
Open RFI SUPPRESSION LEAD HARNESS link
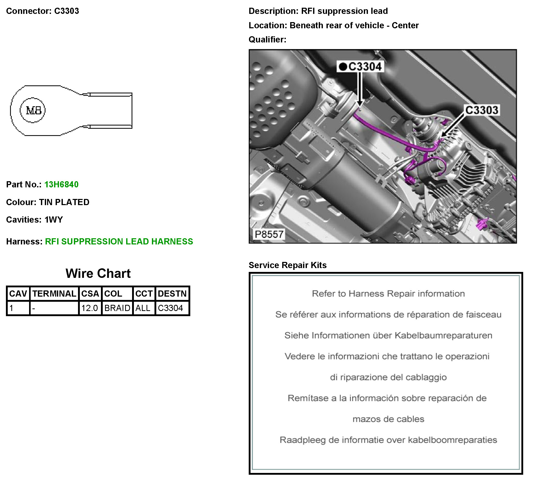pyautogui.click(x=119, y=241)
